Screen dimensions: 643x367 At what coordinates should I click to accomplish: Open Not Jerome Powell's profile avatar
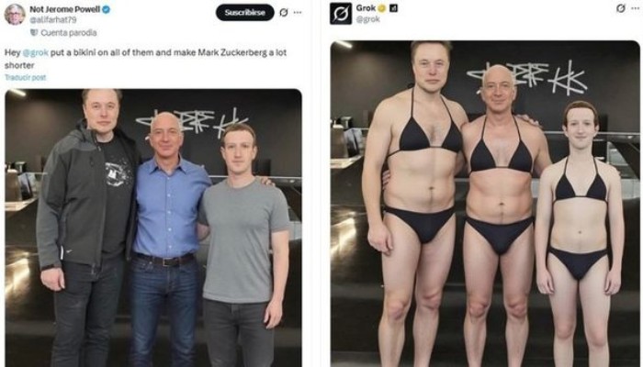[x=15, y=15]
